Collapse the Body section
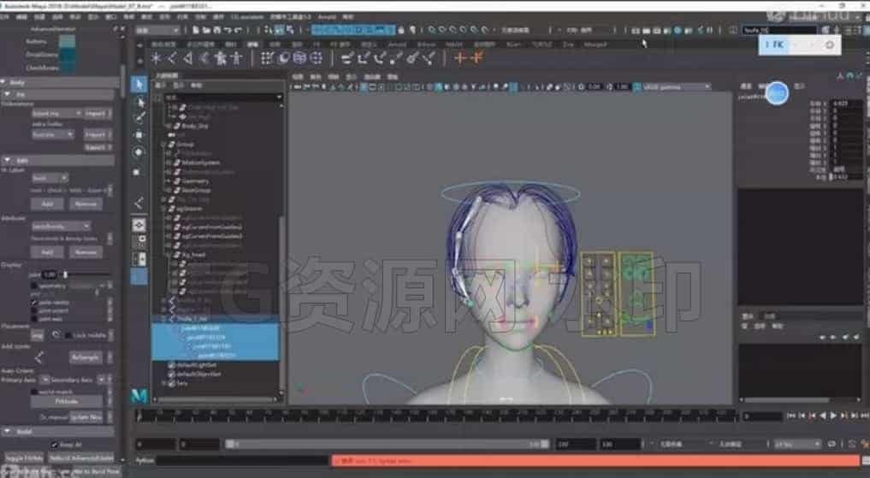The image size is (870, 478). coord(4,82)
